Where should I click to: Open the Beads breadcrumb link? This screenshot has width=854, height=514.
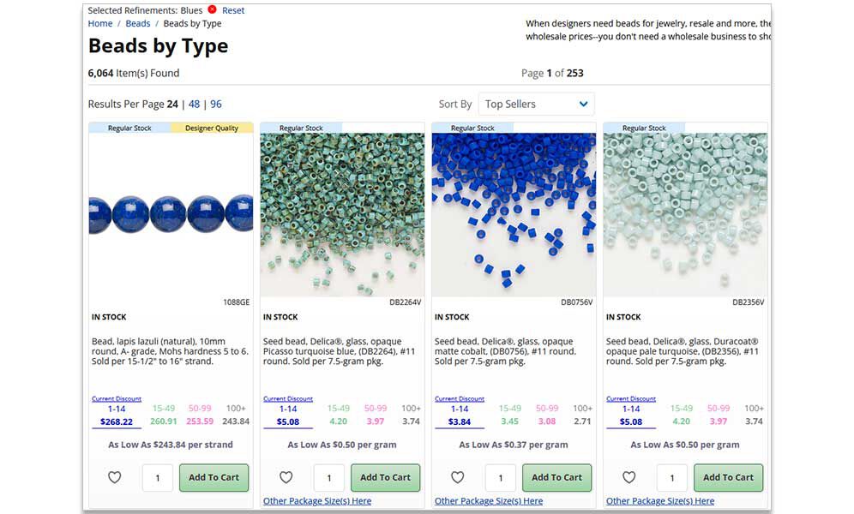[138, 23]
